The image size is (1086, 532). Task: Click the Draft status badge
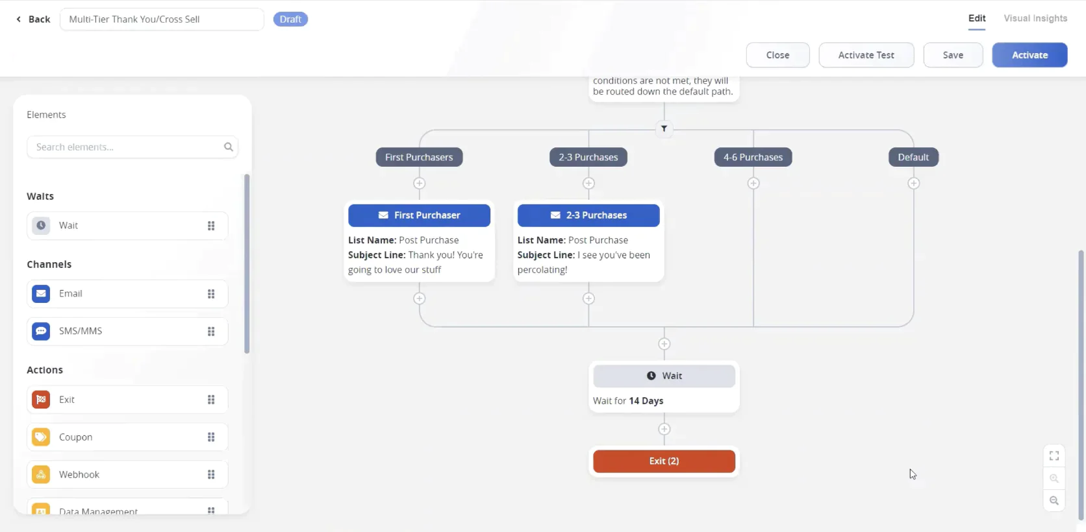tap(290, 19)
